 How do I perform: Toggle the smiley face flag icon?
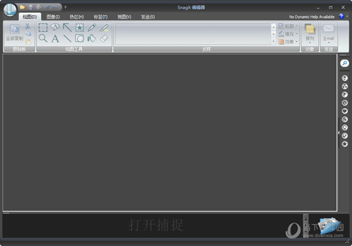[x=344, y=103]
